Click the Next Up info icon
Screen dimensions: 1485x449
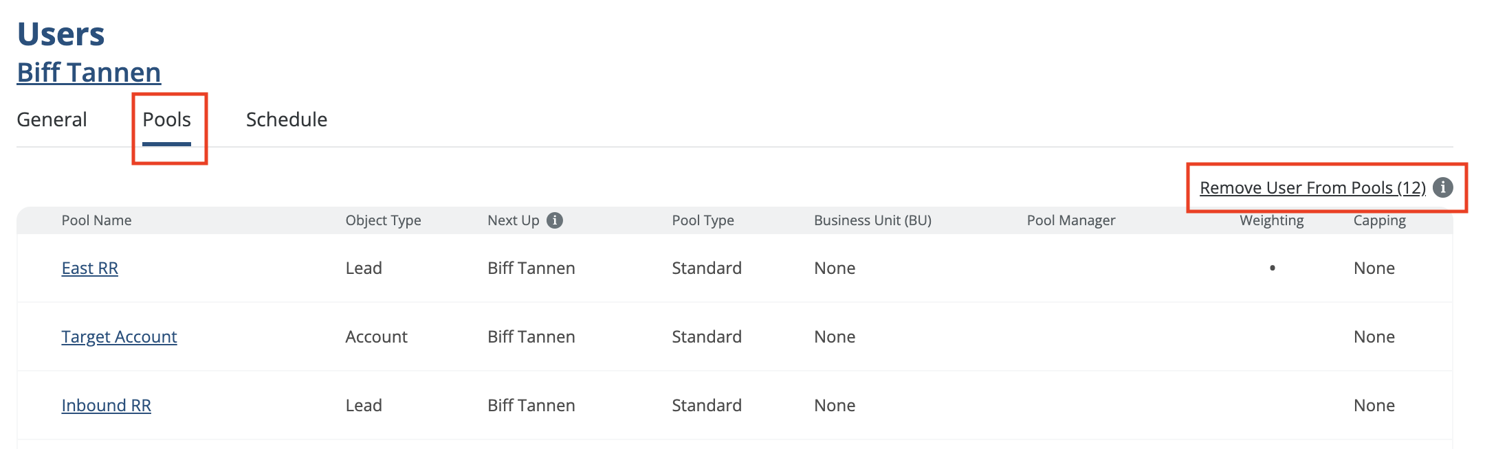coord(555,220)
